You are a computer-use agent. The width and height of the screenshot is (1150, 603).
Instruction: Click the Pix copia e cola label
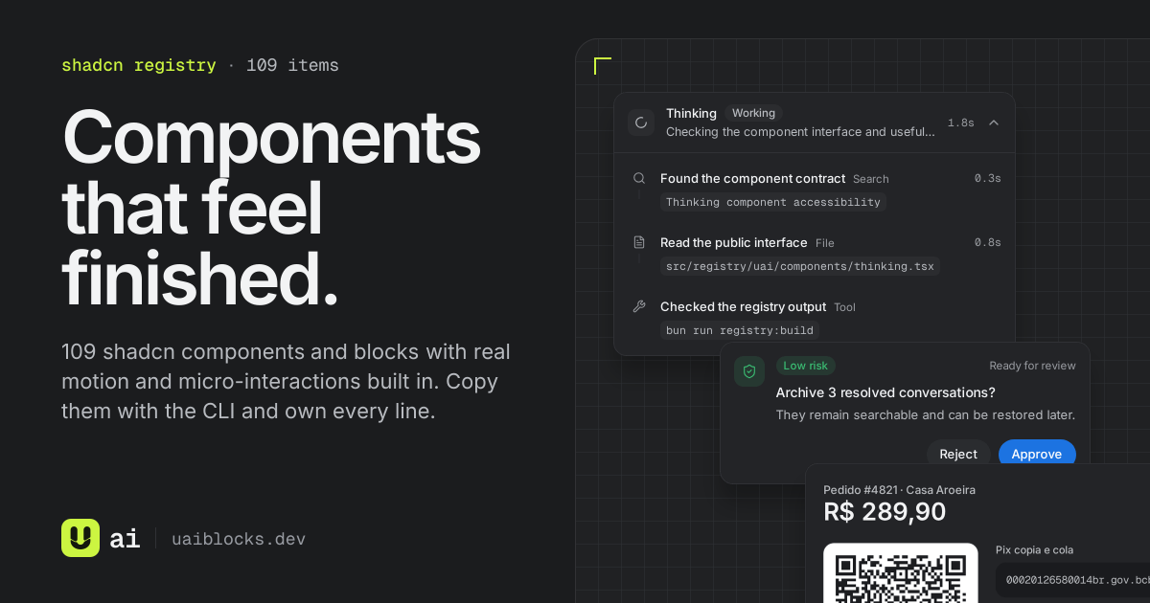[x=1035, y=549]
